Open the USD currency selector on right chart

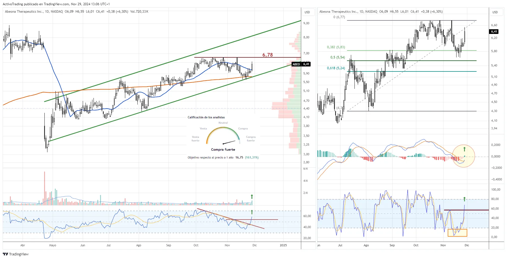tap(495, 12)
